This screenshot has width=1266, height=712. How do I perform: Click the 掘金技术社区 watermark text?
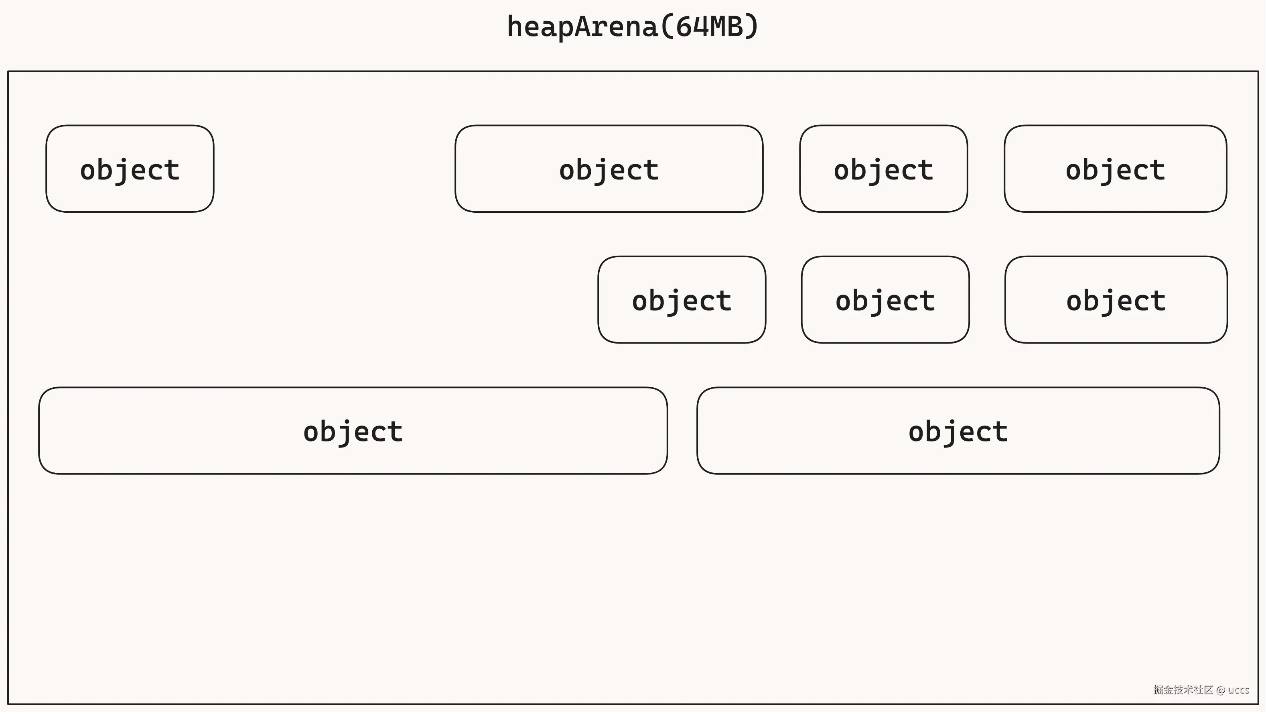click(1183, 690)
